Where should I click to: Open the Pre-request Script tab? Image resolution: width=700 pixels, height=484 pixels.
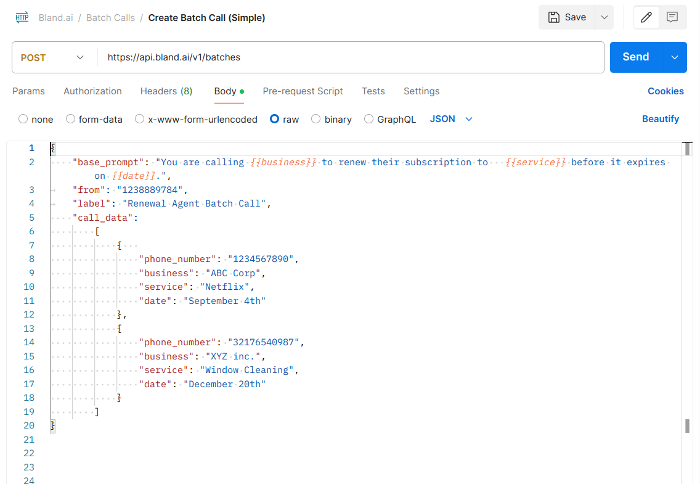coord(303,91)
